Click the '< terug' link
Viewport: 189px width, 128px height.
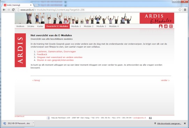(36, 80)
